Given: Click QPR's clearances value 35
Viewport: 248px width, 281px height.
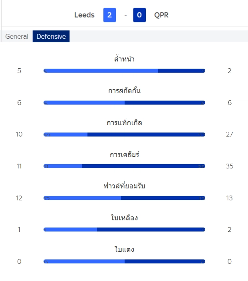Looking at the screenshot, I should point(229,166).
